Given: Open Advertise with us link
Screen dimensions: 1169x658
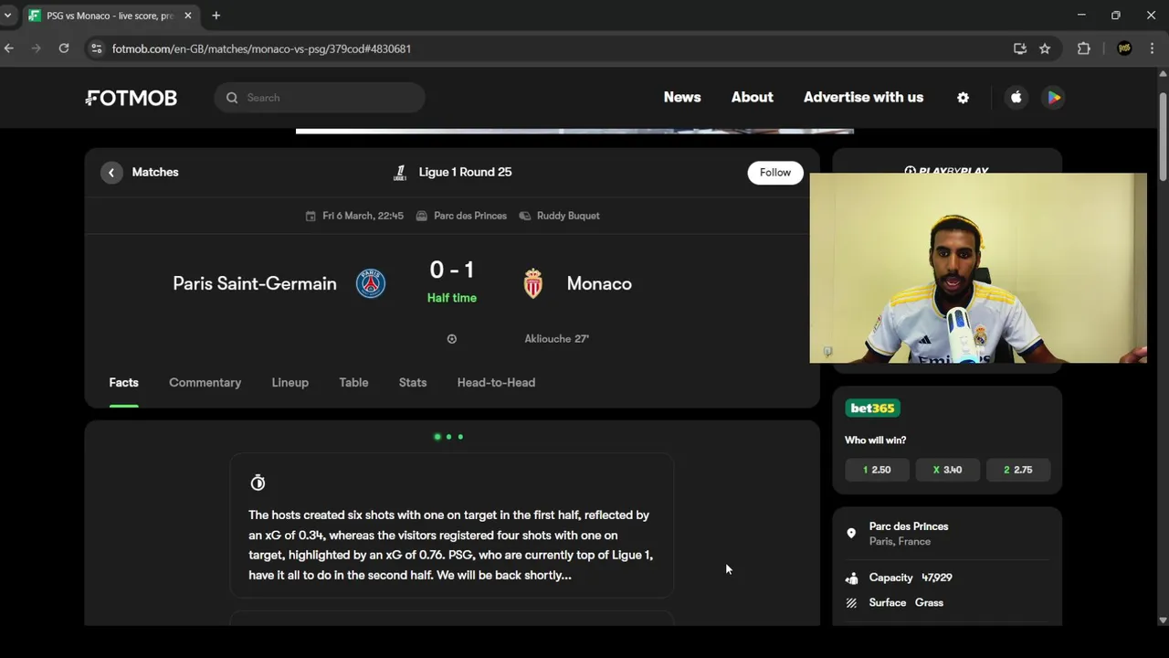Looking at the screenshot, I should pyautogui.click(x=863, y=98).
